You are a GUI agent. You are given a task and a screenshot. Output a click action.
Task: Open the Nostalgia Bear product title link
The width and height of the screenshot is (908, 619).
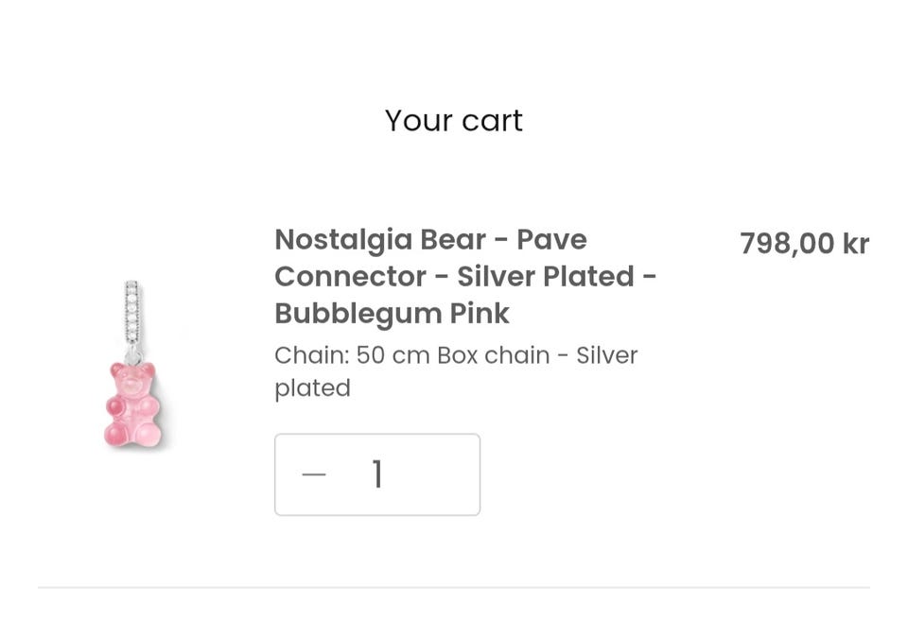coord(464,276)
